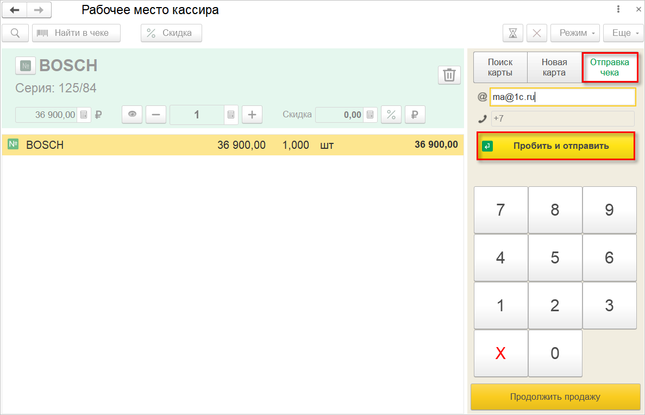This screenshot has width=645, height=415.
Task: Click the email field with ma@1c.ru
Action: [x=563, y=97]
